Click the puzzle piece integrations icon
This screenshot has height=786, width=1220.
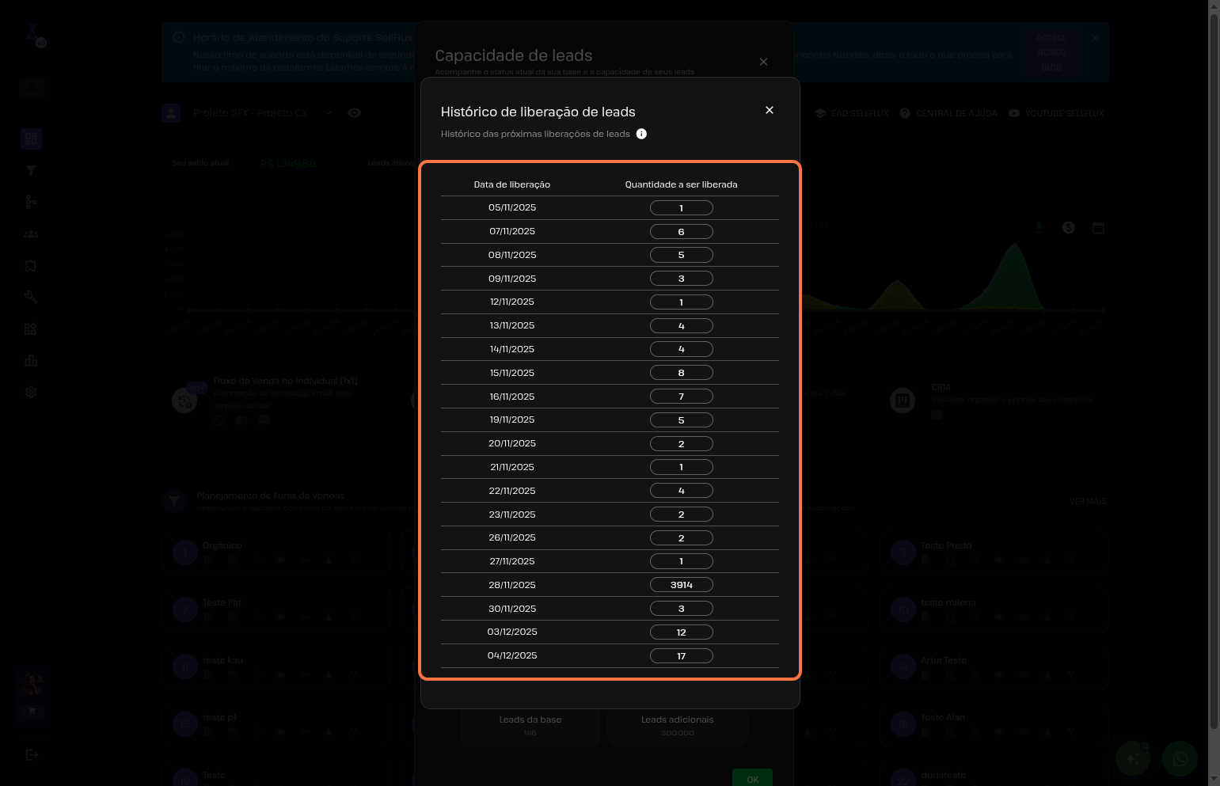31,266
